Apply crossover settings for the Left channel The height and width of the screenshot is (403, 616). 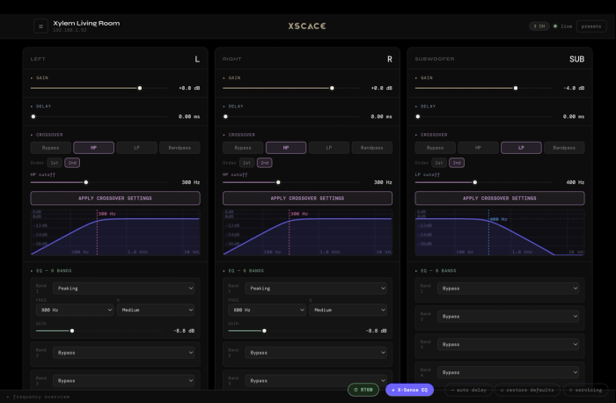[115, 198]
